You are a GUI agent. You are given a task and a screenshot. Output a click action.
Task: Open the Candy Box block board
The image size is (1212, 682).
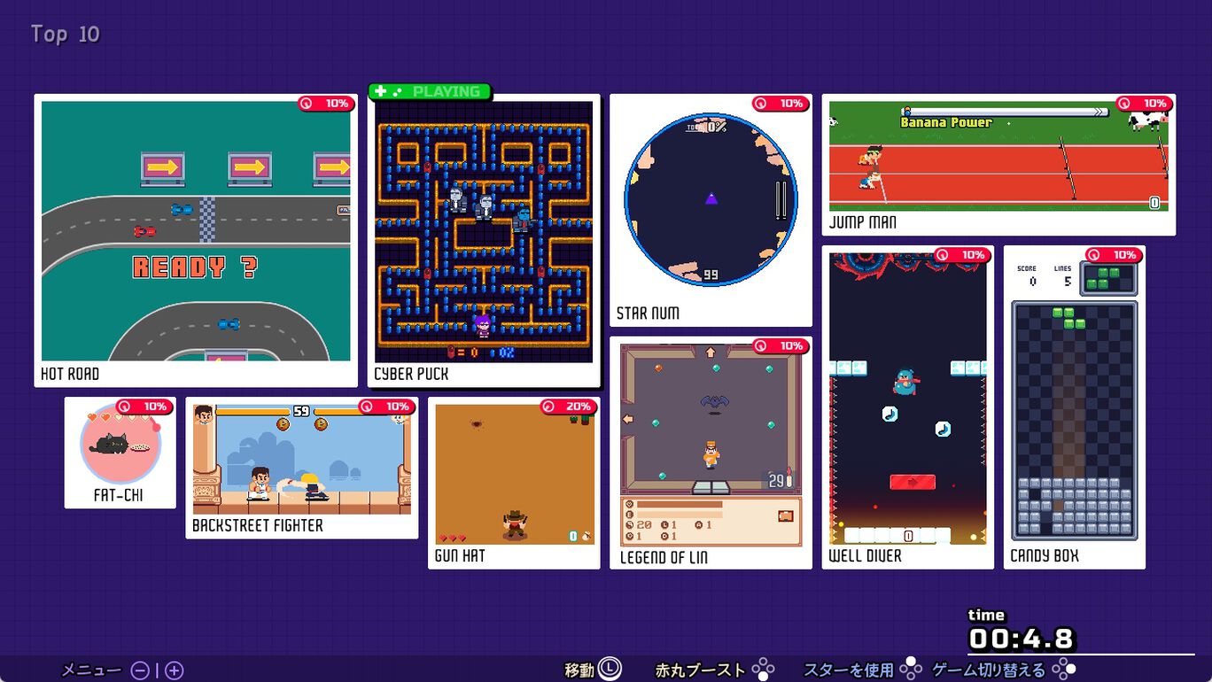point(1075,421)
